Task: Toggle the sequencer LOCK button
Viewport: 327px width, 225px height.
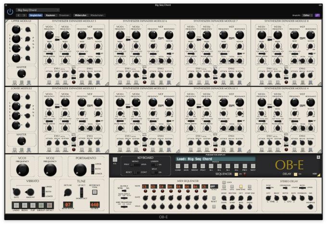Action: point(224,182)
